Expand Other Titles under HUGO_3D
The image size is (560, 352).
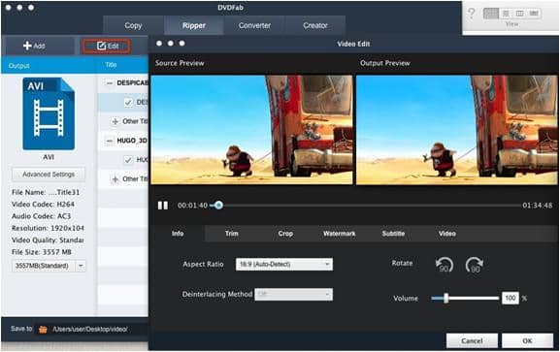tap(115, 179)
